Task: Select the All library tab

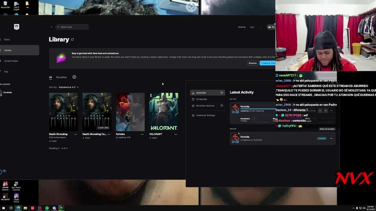Action: pos(50,77)
